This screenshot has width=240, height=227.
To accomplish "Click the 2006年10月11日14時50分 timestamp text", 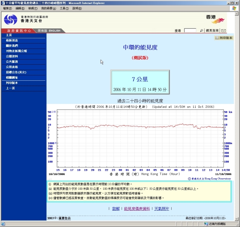I will pos(140,90).
